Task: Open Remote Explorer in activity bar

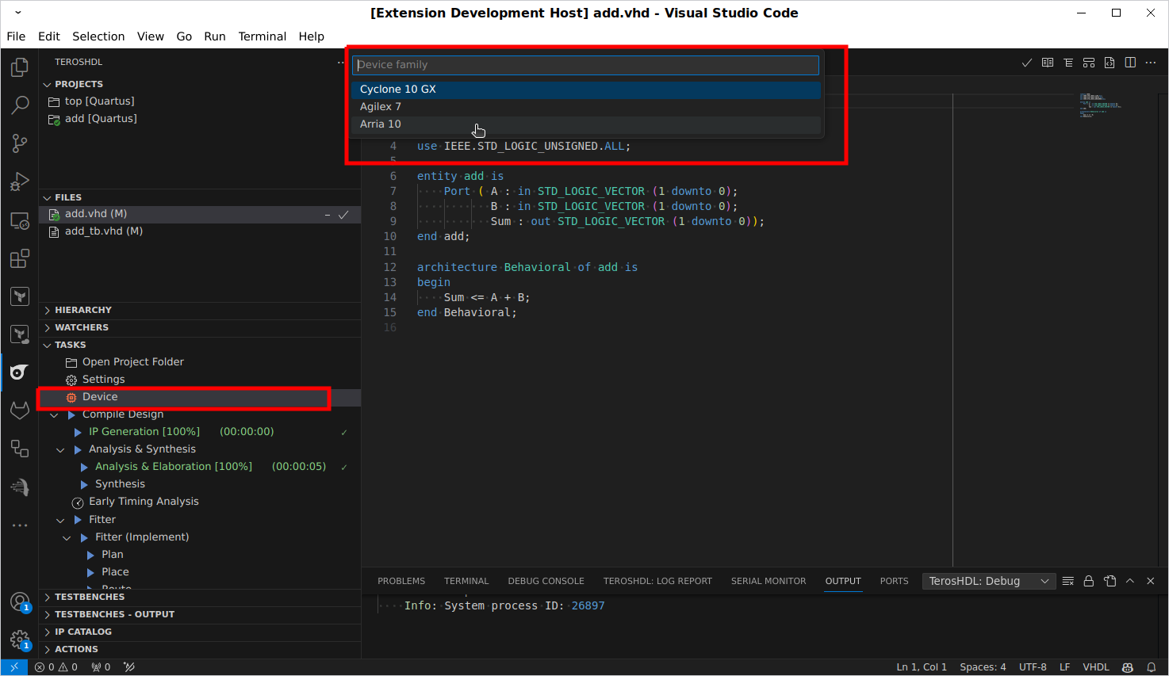Action: pyautogui.click(x=20, y=220)
